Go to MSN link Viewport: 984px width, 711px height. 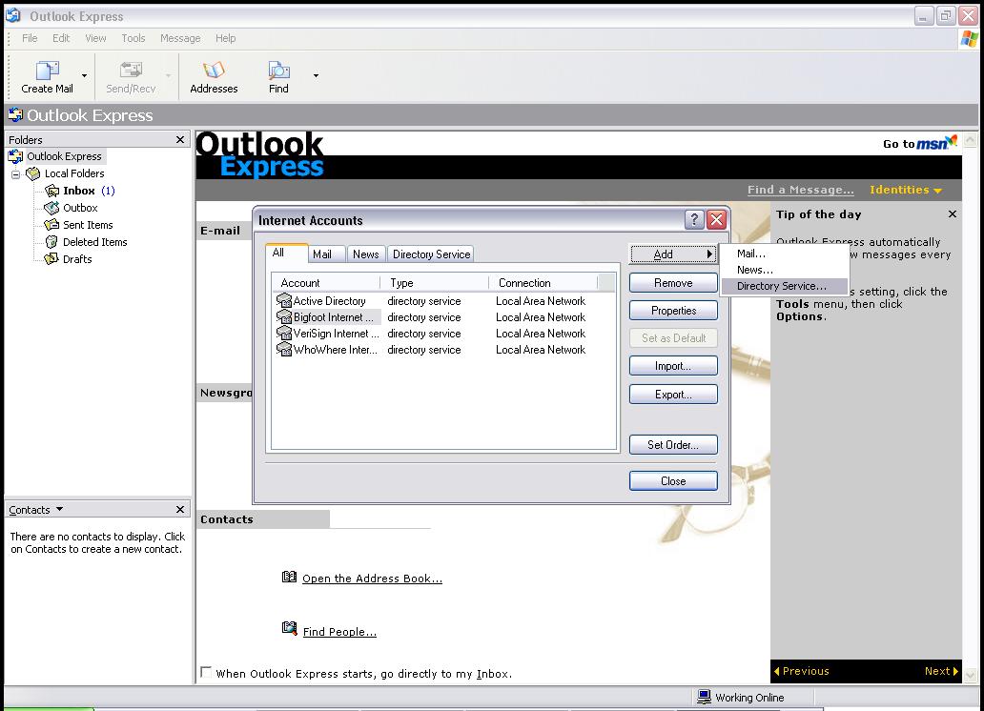pyautogui.click(x=920, y=143)
